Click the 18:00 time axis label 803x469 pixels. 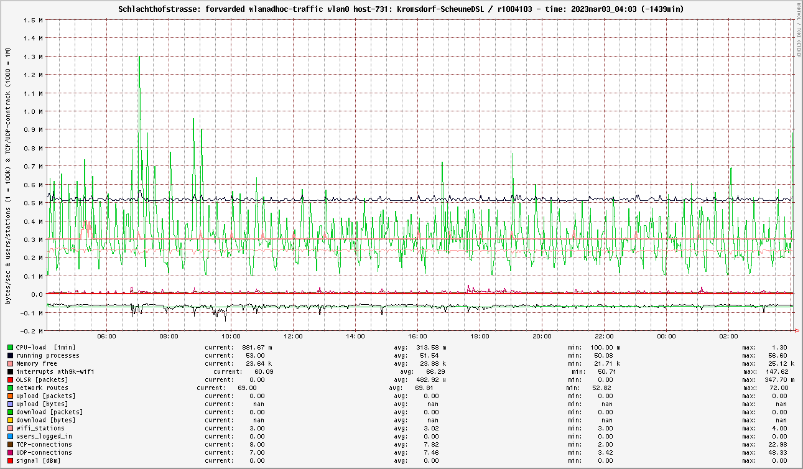click(480, 336)
